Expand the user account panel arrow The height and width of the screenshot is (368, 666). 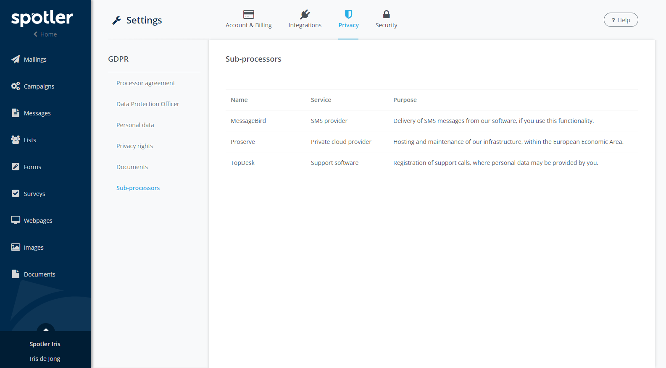pyautogui.click(x=46, y=329)
